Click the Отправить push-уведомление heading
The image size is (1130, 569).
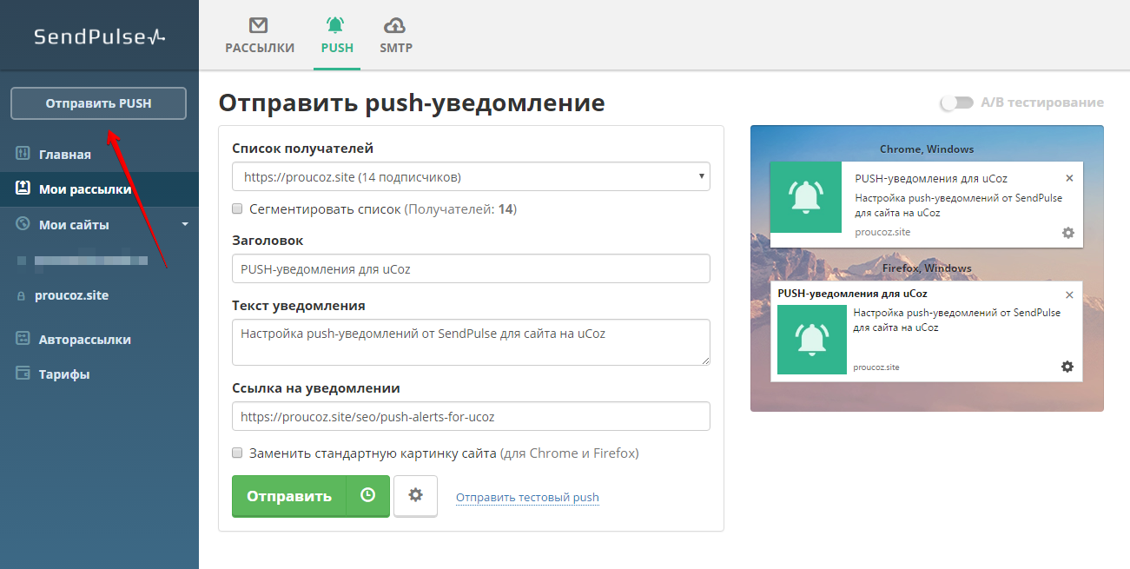[x=412, y=103]
